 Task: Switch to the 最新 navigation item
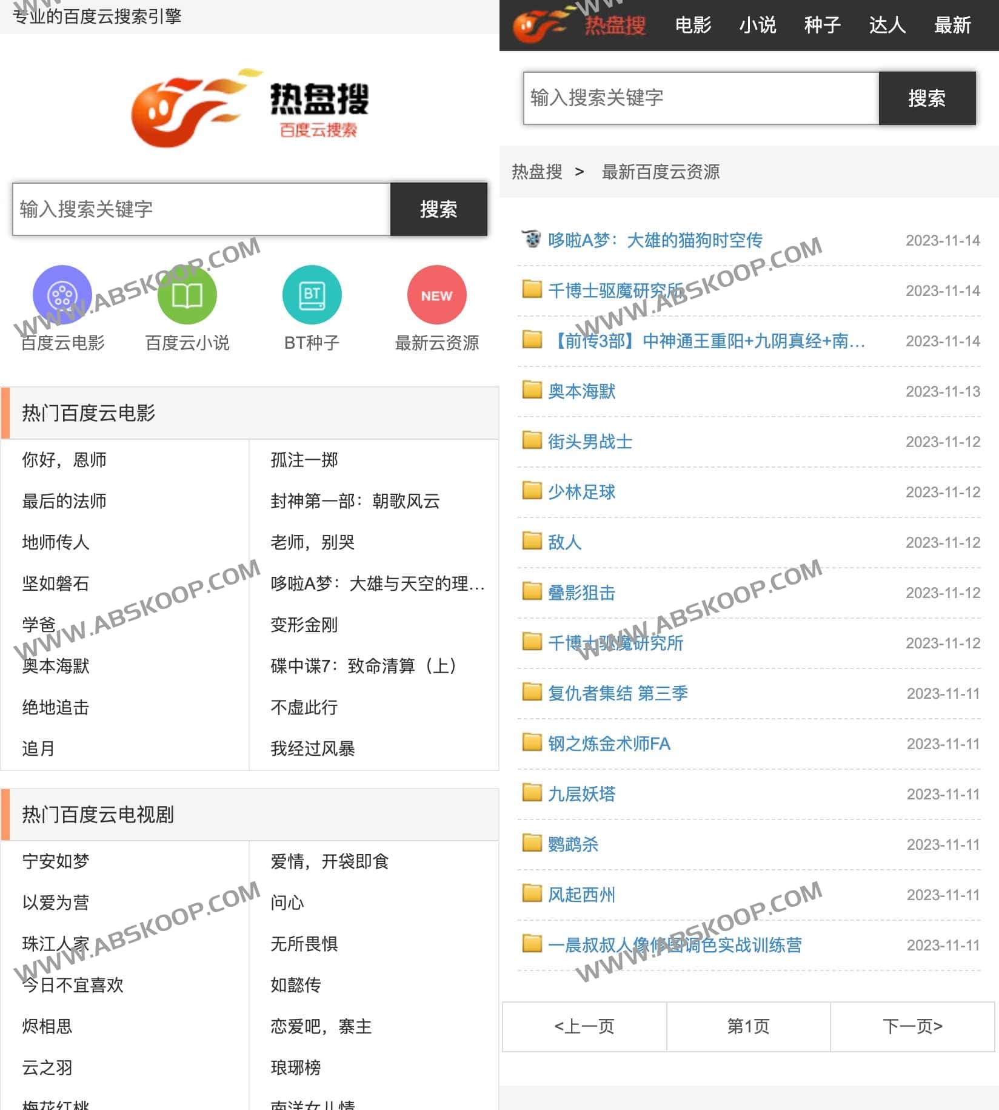point(953,25)
